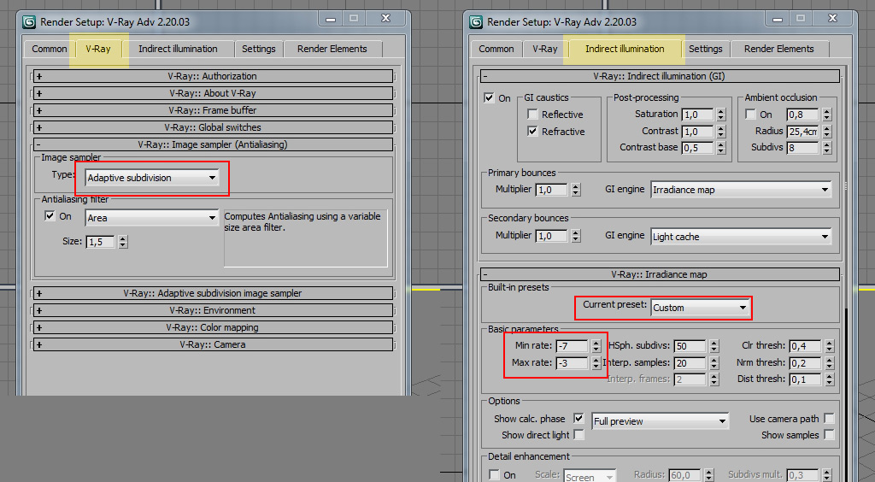
Task: Expand the V-Ray:: Authorization rollout
Action: (x=213, y=76)
